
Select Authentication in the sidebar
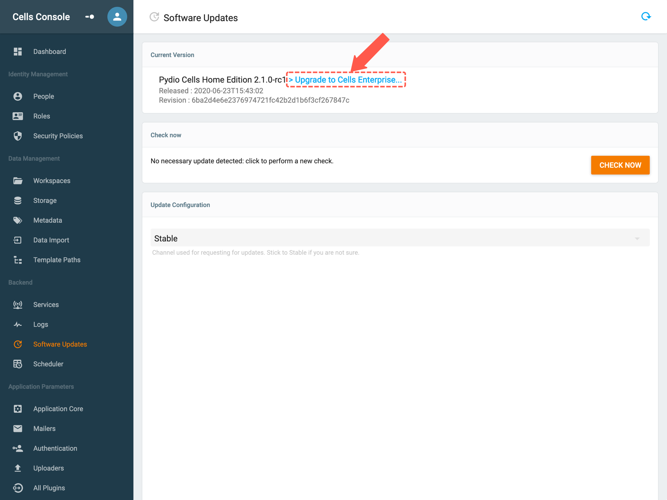(x=55, y=448)
